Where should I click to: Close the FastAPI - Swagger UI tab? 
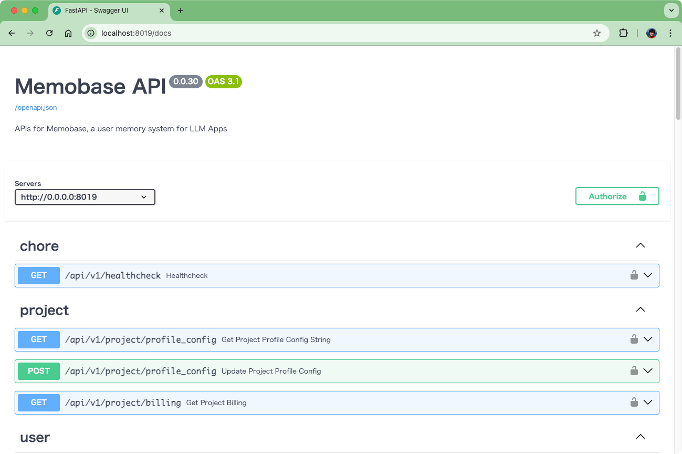point(162,11)
